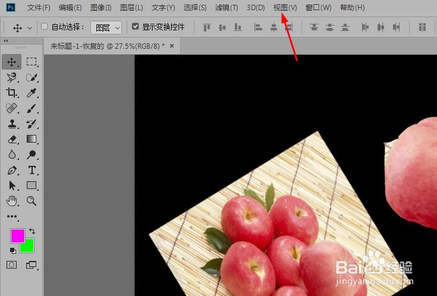
Task: Select the Crop tool
Action: pos(12,93)
